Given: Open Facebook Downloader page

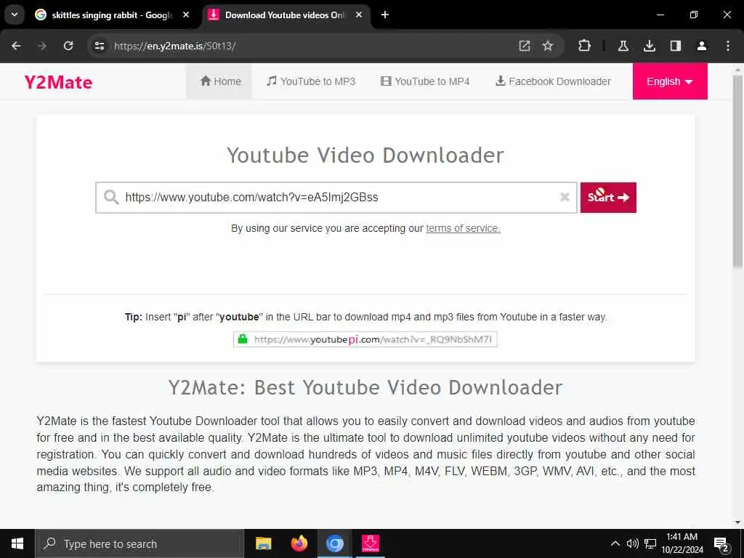Looking at the screenshot, I should pyautogui.click(x=553, y=81).
